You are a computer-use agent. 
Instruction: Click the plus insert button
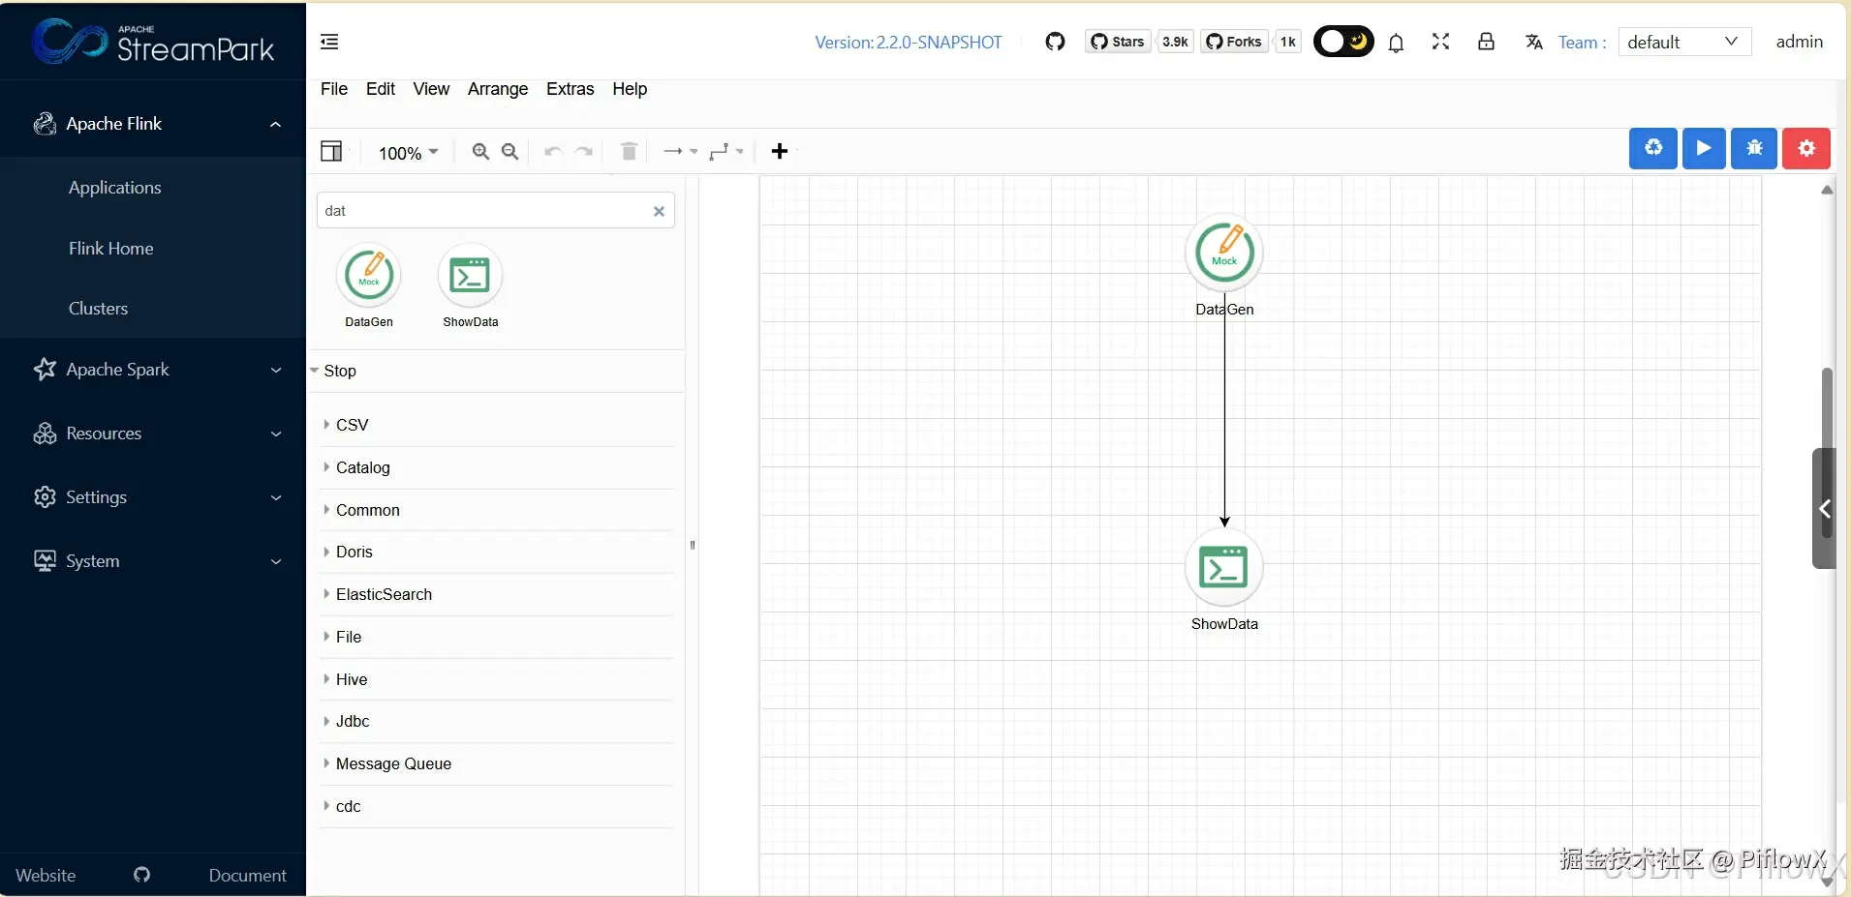pos(780,151)
